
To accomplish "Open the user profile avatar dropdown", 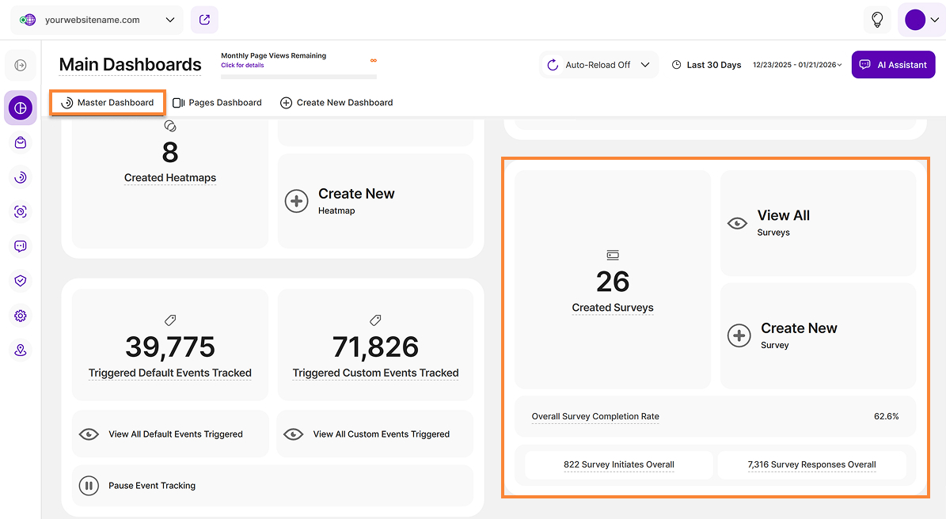I will tap(921, 20).
